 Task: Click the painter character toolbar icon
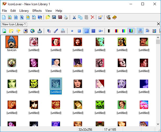[109, 17]
